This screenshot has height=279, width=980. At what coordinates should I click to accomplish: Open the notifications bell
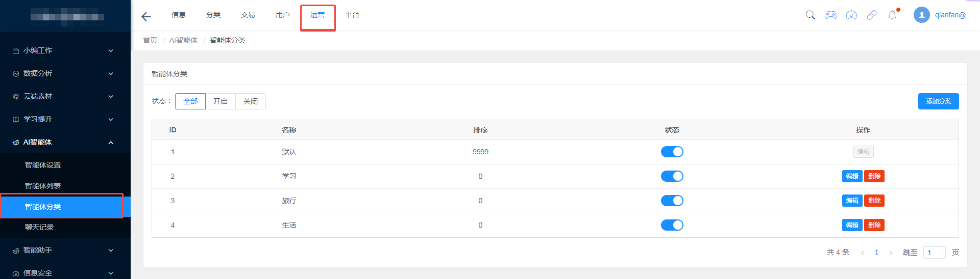(892, 15)
